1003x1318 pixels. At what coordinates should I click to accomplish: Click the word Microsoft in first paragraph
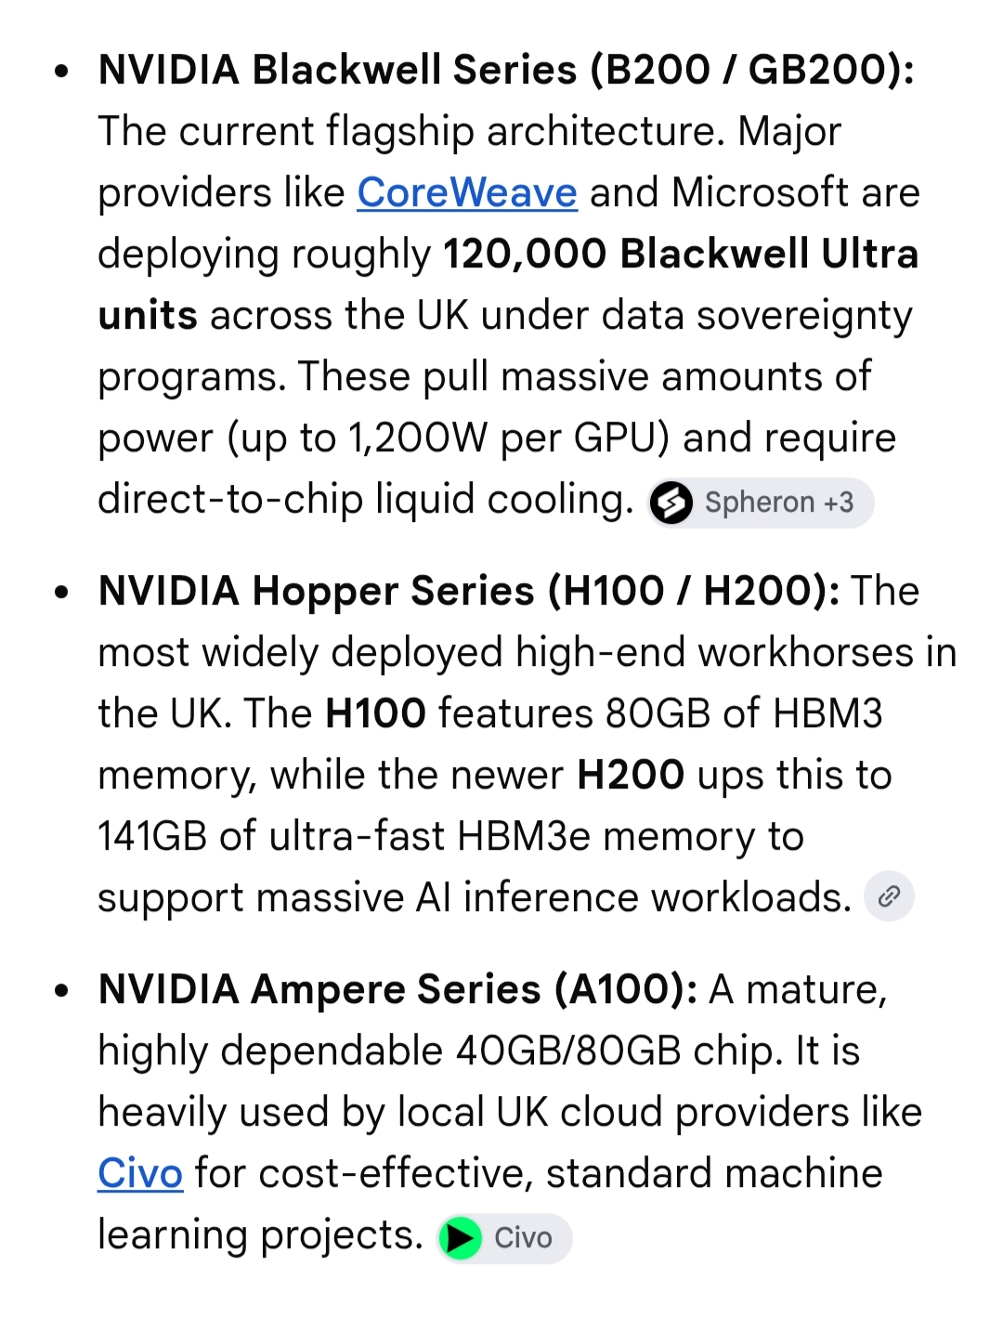760,193
